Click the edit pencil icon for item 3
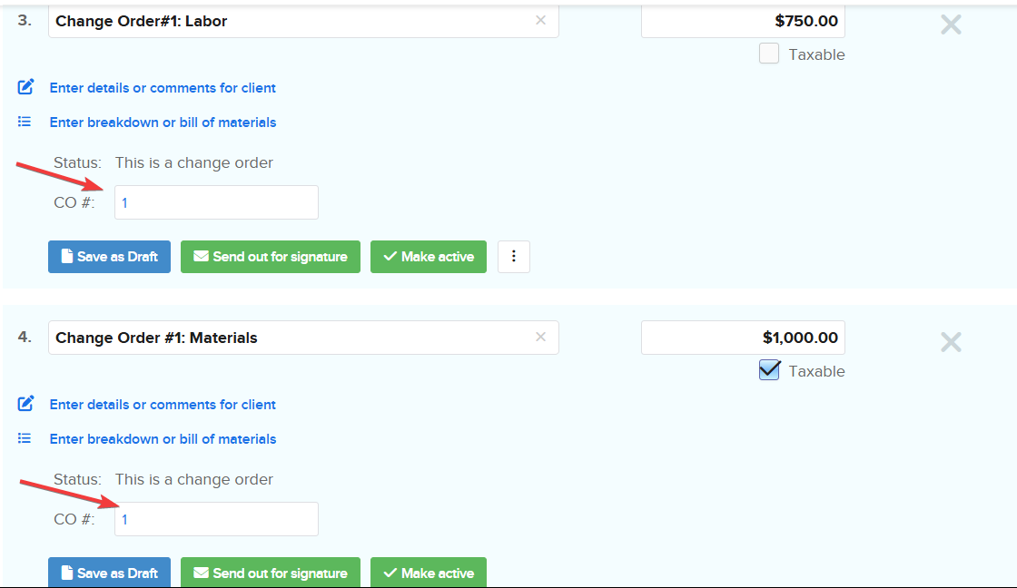The width and height of the screenshot is (1017, 588). tap(26, 87)
